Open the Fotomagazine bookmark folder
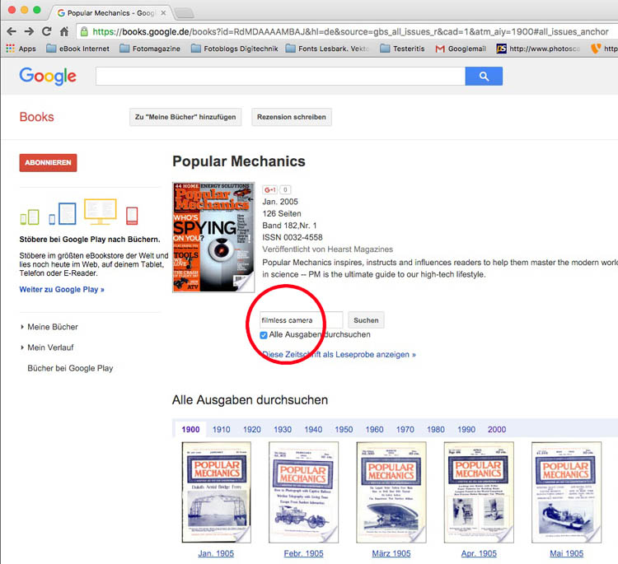 [x=150, y=49]
